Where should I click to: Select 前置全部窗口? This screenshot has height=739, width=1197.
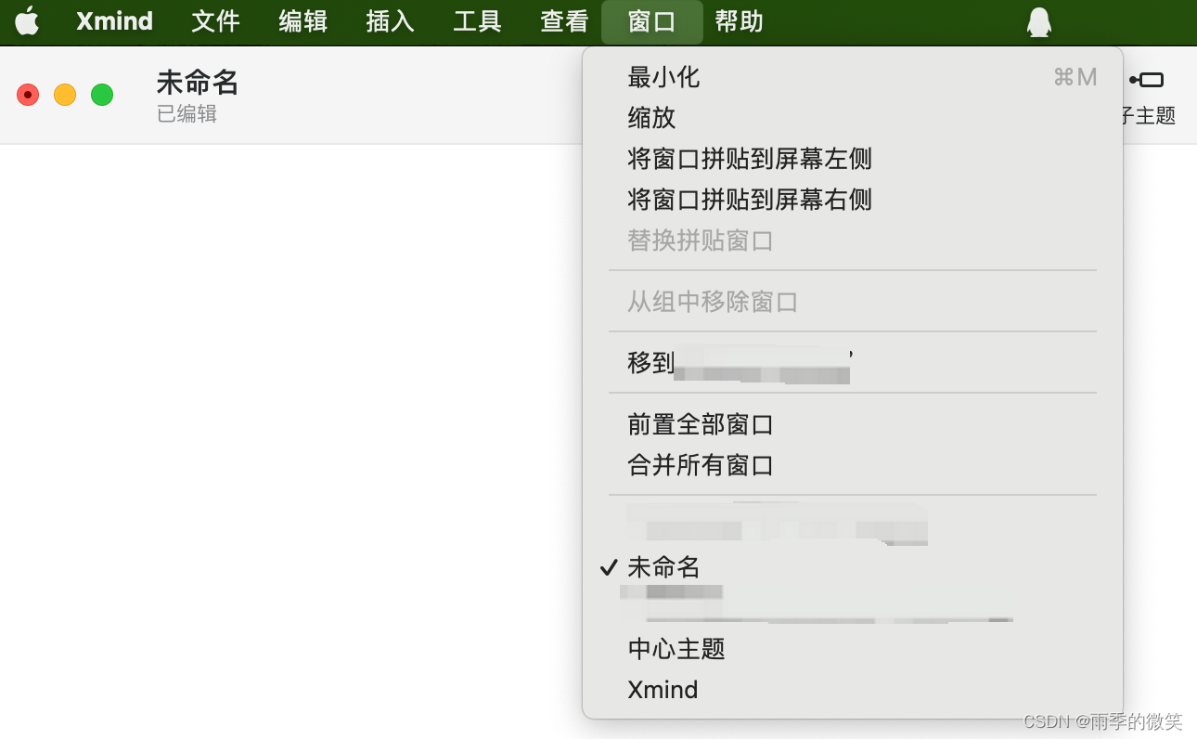point(853,424)
